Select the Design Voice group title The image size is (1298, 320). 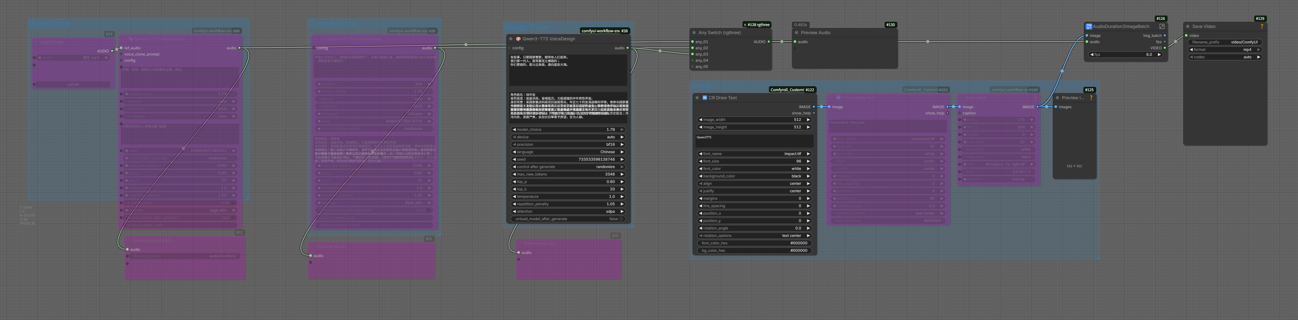525,27
